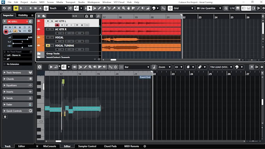Open the Use Quantize dropdown

[209, 8]
